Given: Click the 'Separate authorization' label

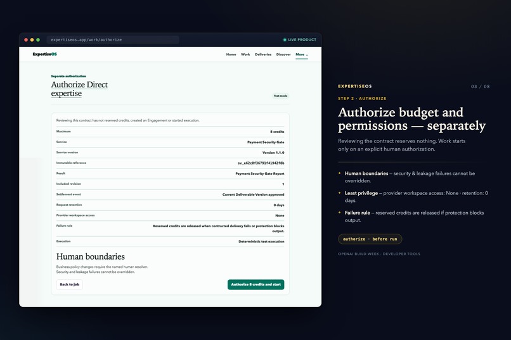Looking at the screenshot, I should [x=68, y=76].
